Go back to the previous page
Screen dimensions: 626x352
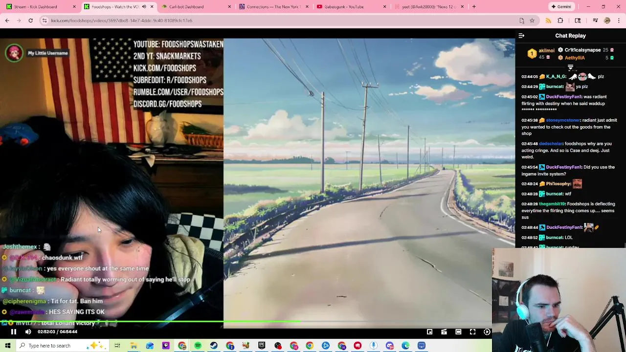7,21
